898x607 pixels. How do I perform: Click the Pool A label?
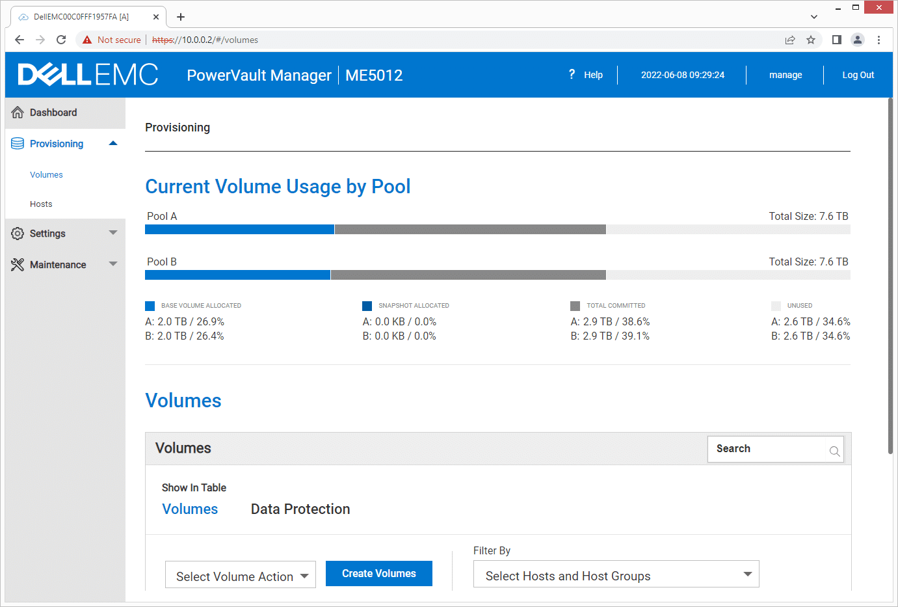click(x=162, y=216)
